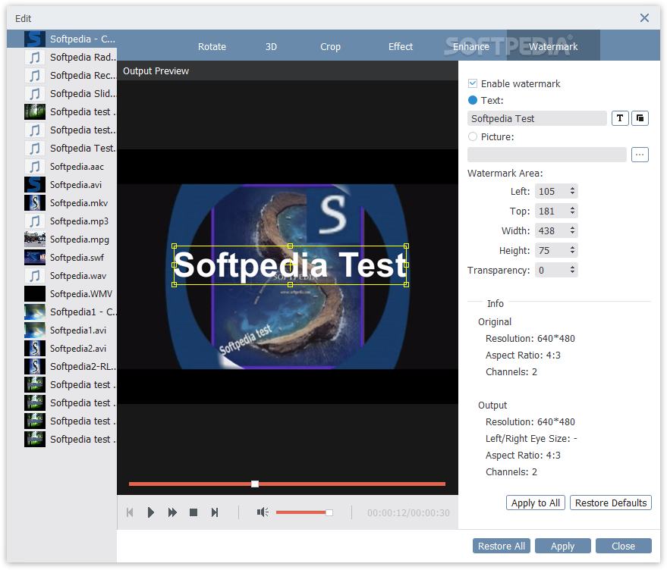Viewport: 667px width, 570px height.
Task: Select Softpedia.swf file thumbnail
Action: point(34,258)
